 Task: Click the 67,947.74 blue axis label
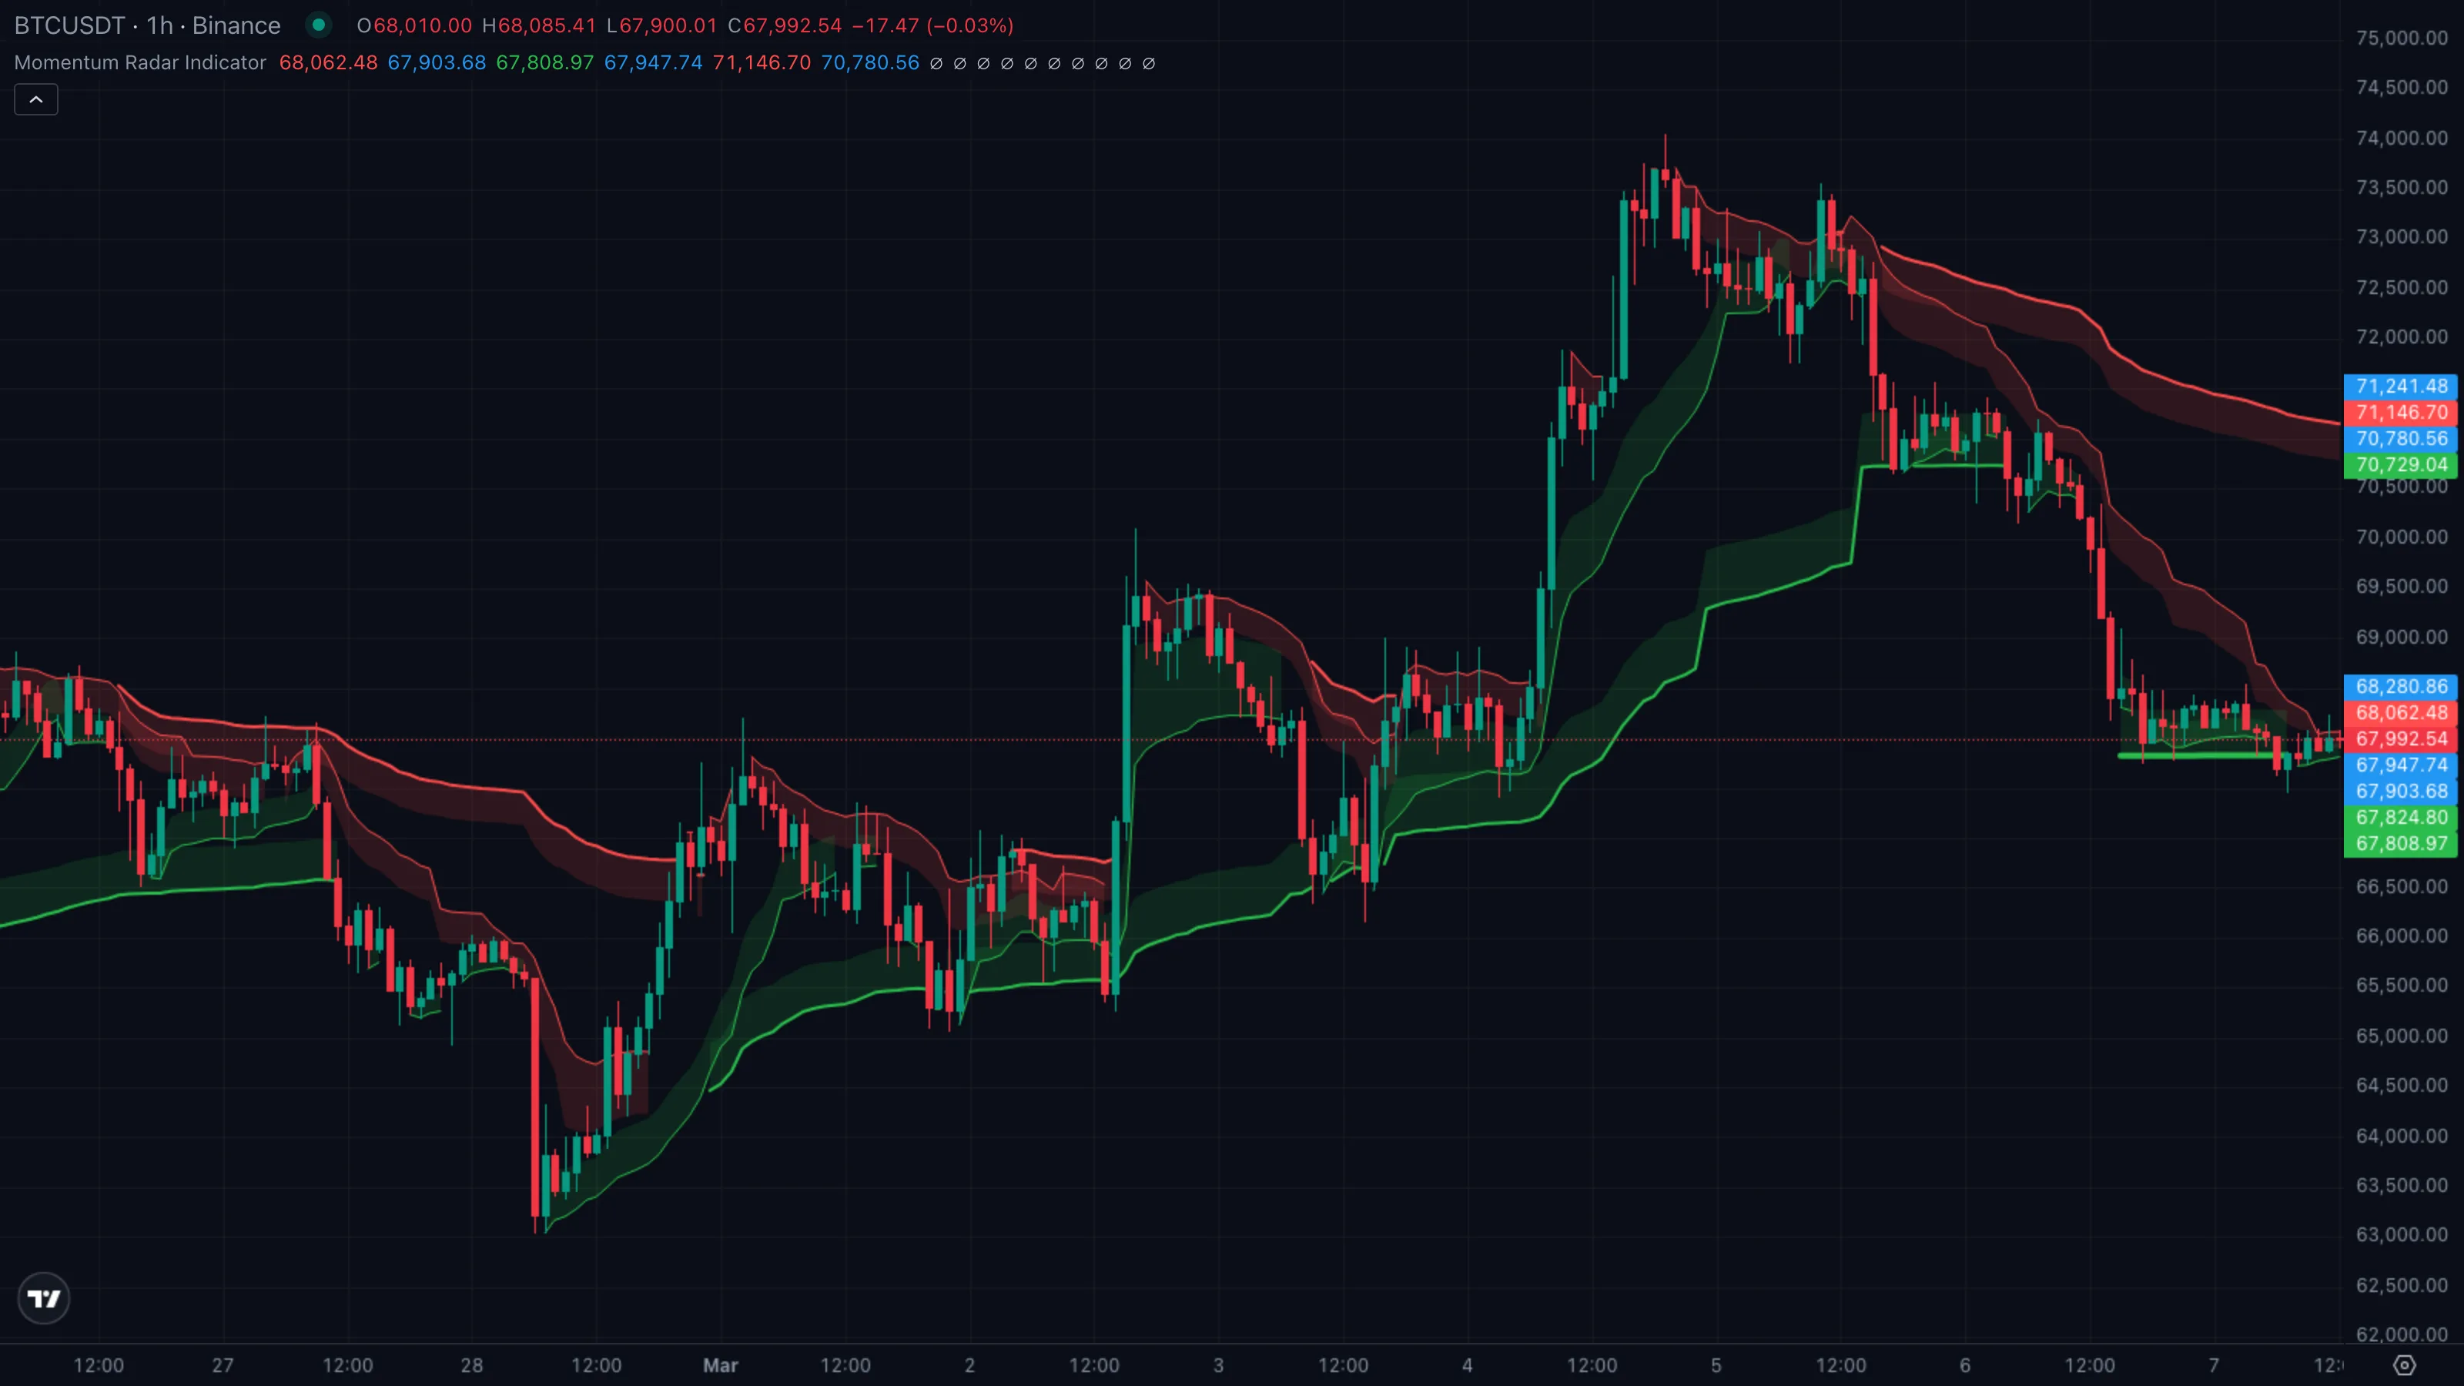click(2401, 765)
